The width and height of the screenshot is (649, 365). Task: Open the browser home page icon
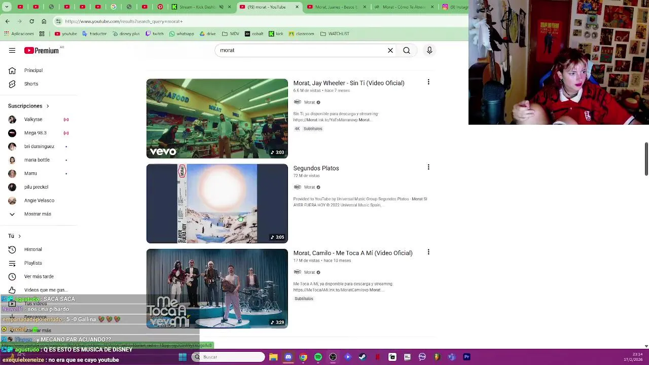(x=44, y=21)
